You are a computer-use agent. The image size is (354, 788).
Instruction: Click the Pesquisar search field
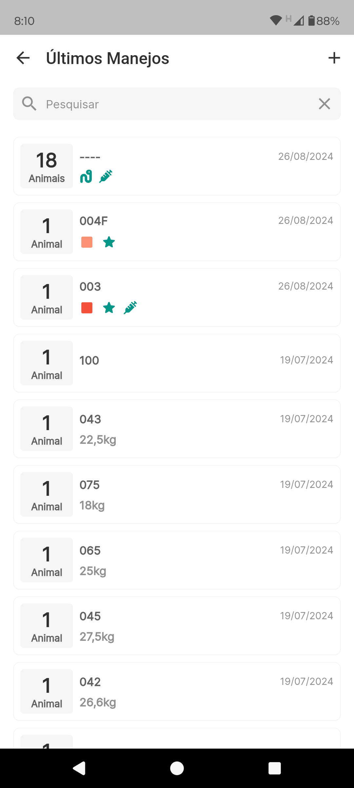(177, 104)
